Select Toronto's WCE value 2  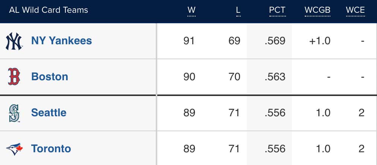361,149
